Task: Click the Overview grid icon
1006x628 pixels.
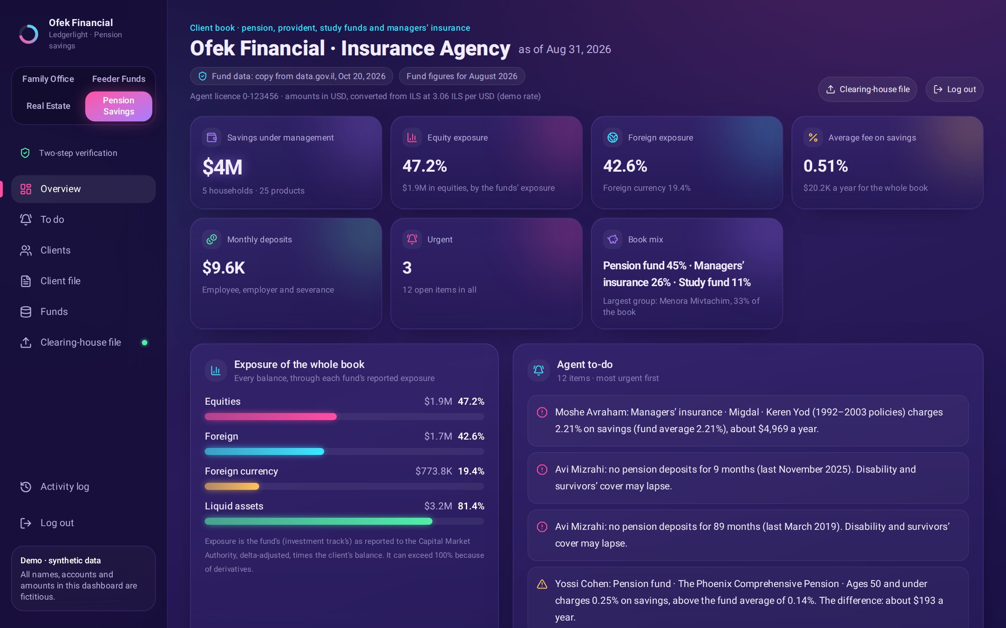Action: pos(26,189)
